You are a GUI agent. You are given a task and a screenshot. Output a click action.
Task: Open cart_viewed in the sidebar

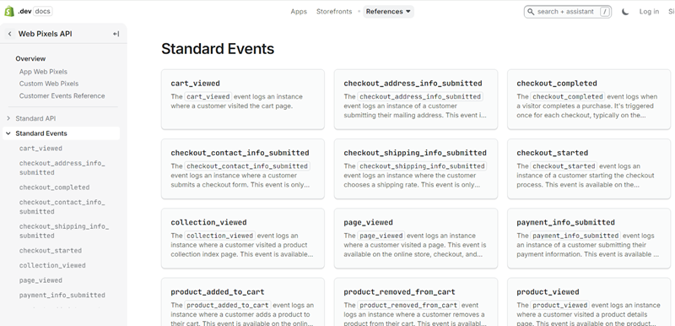pos(40,148)
